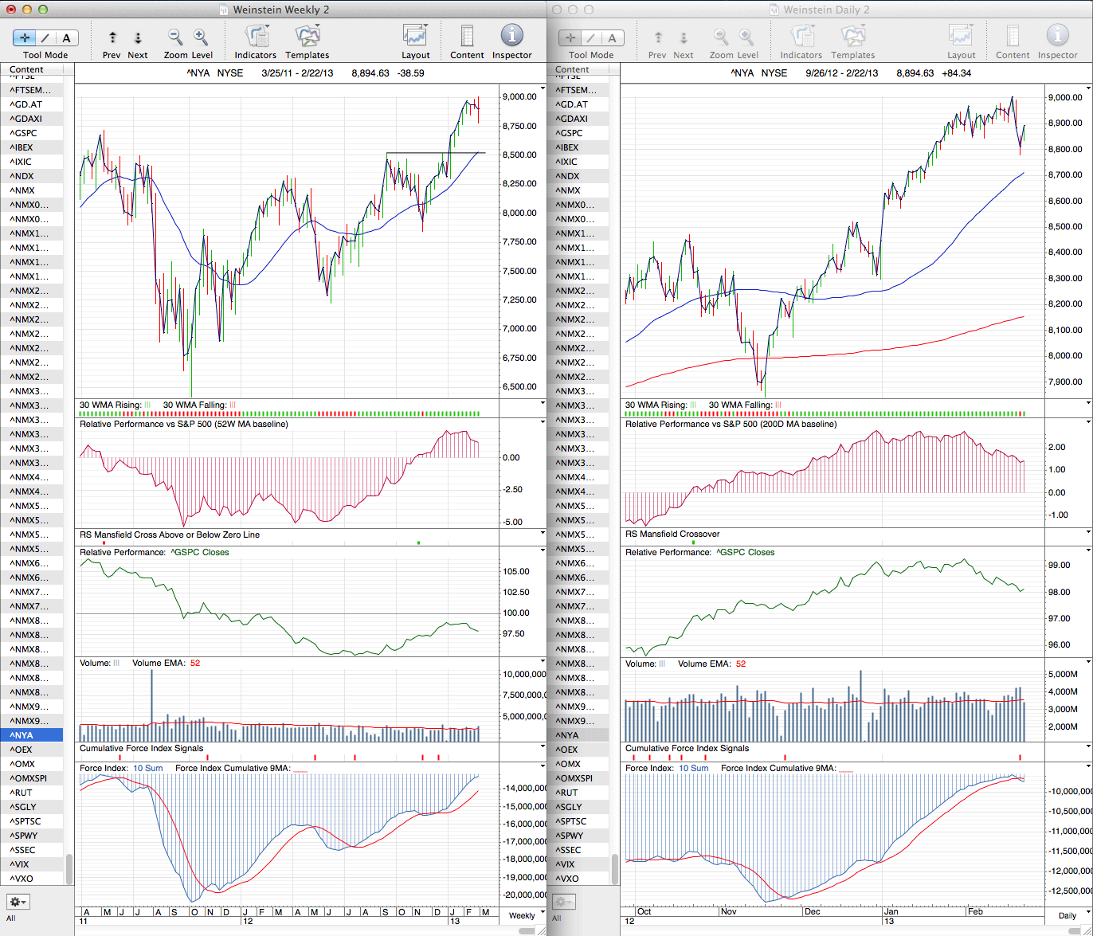
Task: Open the Inspector in Weinstein Weekly 2
Action: pos(511,36)
